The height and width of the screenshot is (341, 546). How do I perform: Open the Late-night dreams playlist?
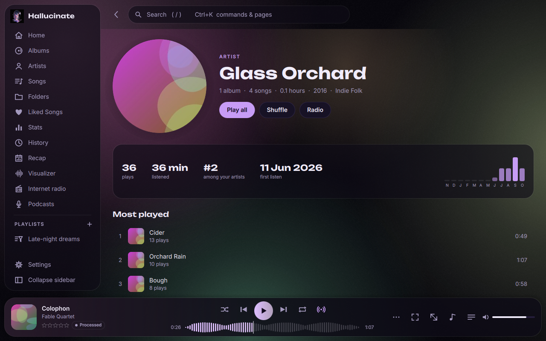[52, 239]
